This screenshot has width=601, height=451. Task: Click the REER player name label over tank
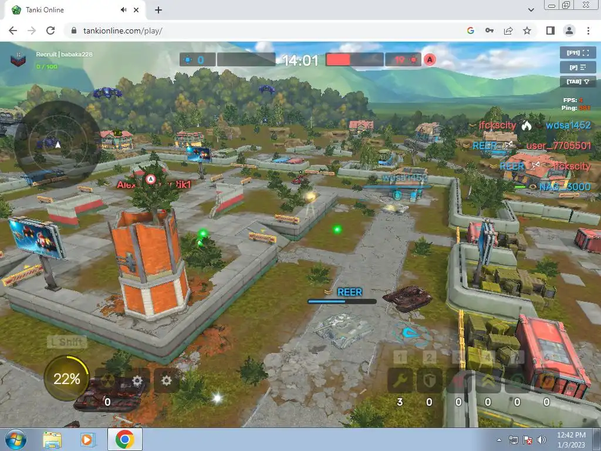coord(350,292)
